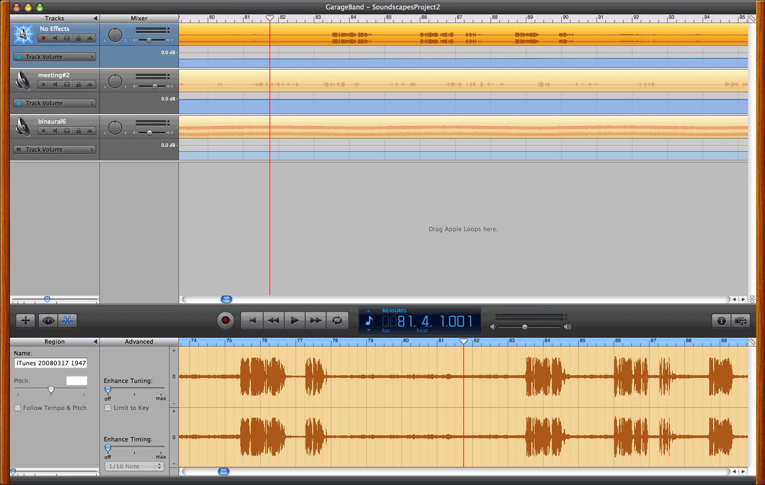The width and height of the screenshot is (765, 485).
Task: Open the Track Info pane button
Action: 721,321
